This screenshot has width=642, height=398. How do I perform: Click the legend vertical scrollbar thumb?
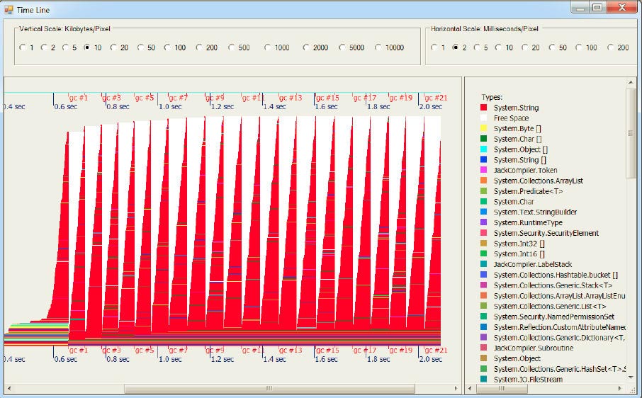[x=631, y=133]
